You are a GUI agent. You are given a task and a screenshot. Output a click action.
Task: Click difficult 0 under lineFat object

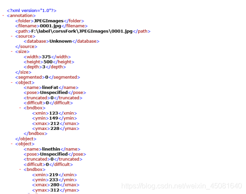pos(48,103)
